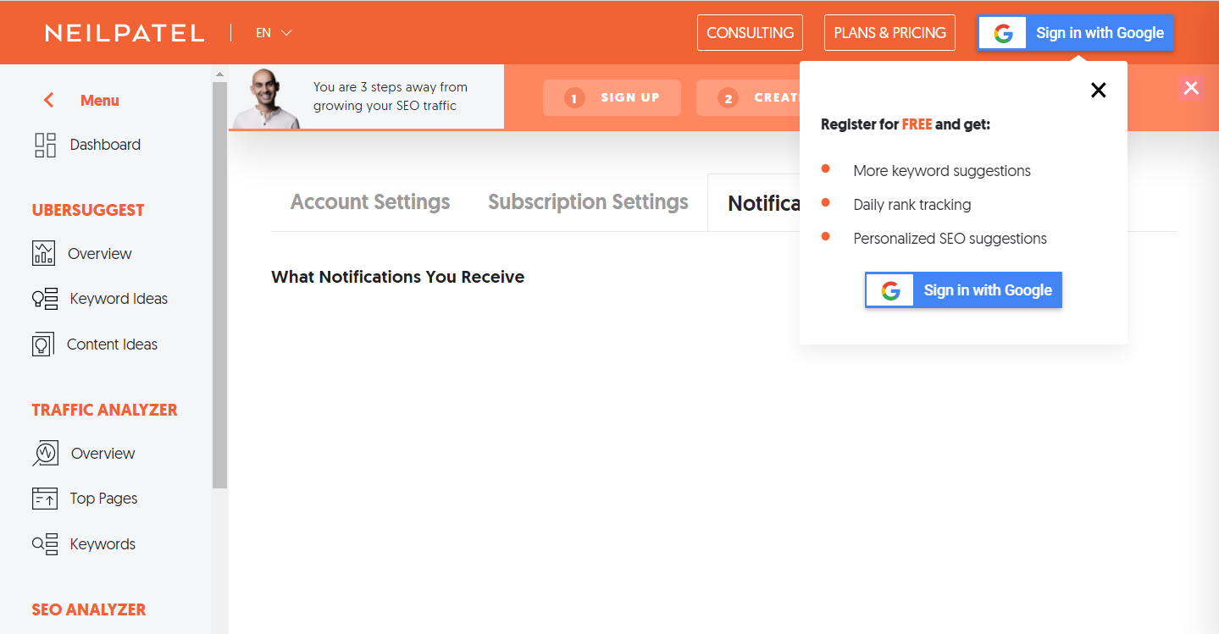Click the "What Notifications You Receive" heading
Screen dimensions: 1219x634
[x=398, y=277]
